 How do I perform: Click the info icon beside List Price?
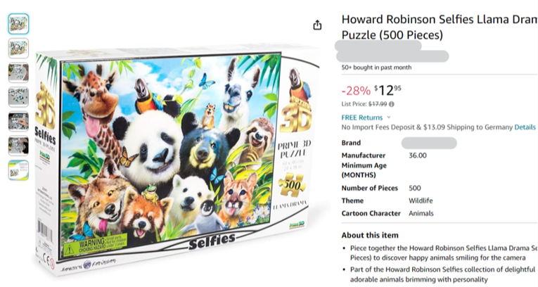pos(392,104)
